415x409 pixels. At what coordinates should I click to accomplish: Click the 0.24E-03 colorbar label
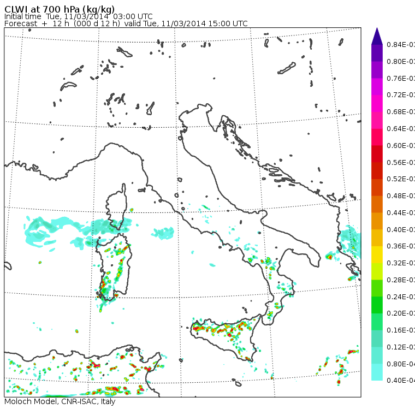pos(401,297)
